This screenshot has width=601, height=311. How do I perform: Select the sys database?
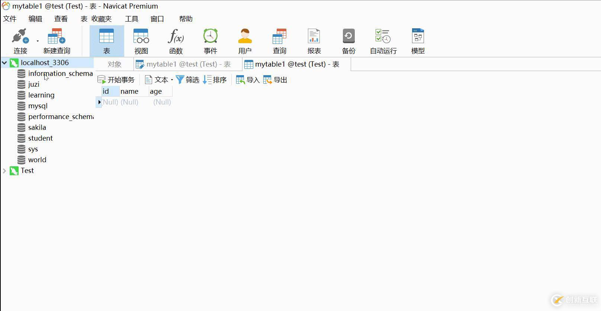pos(33,149)
